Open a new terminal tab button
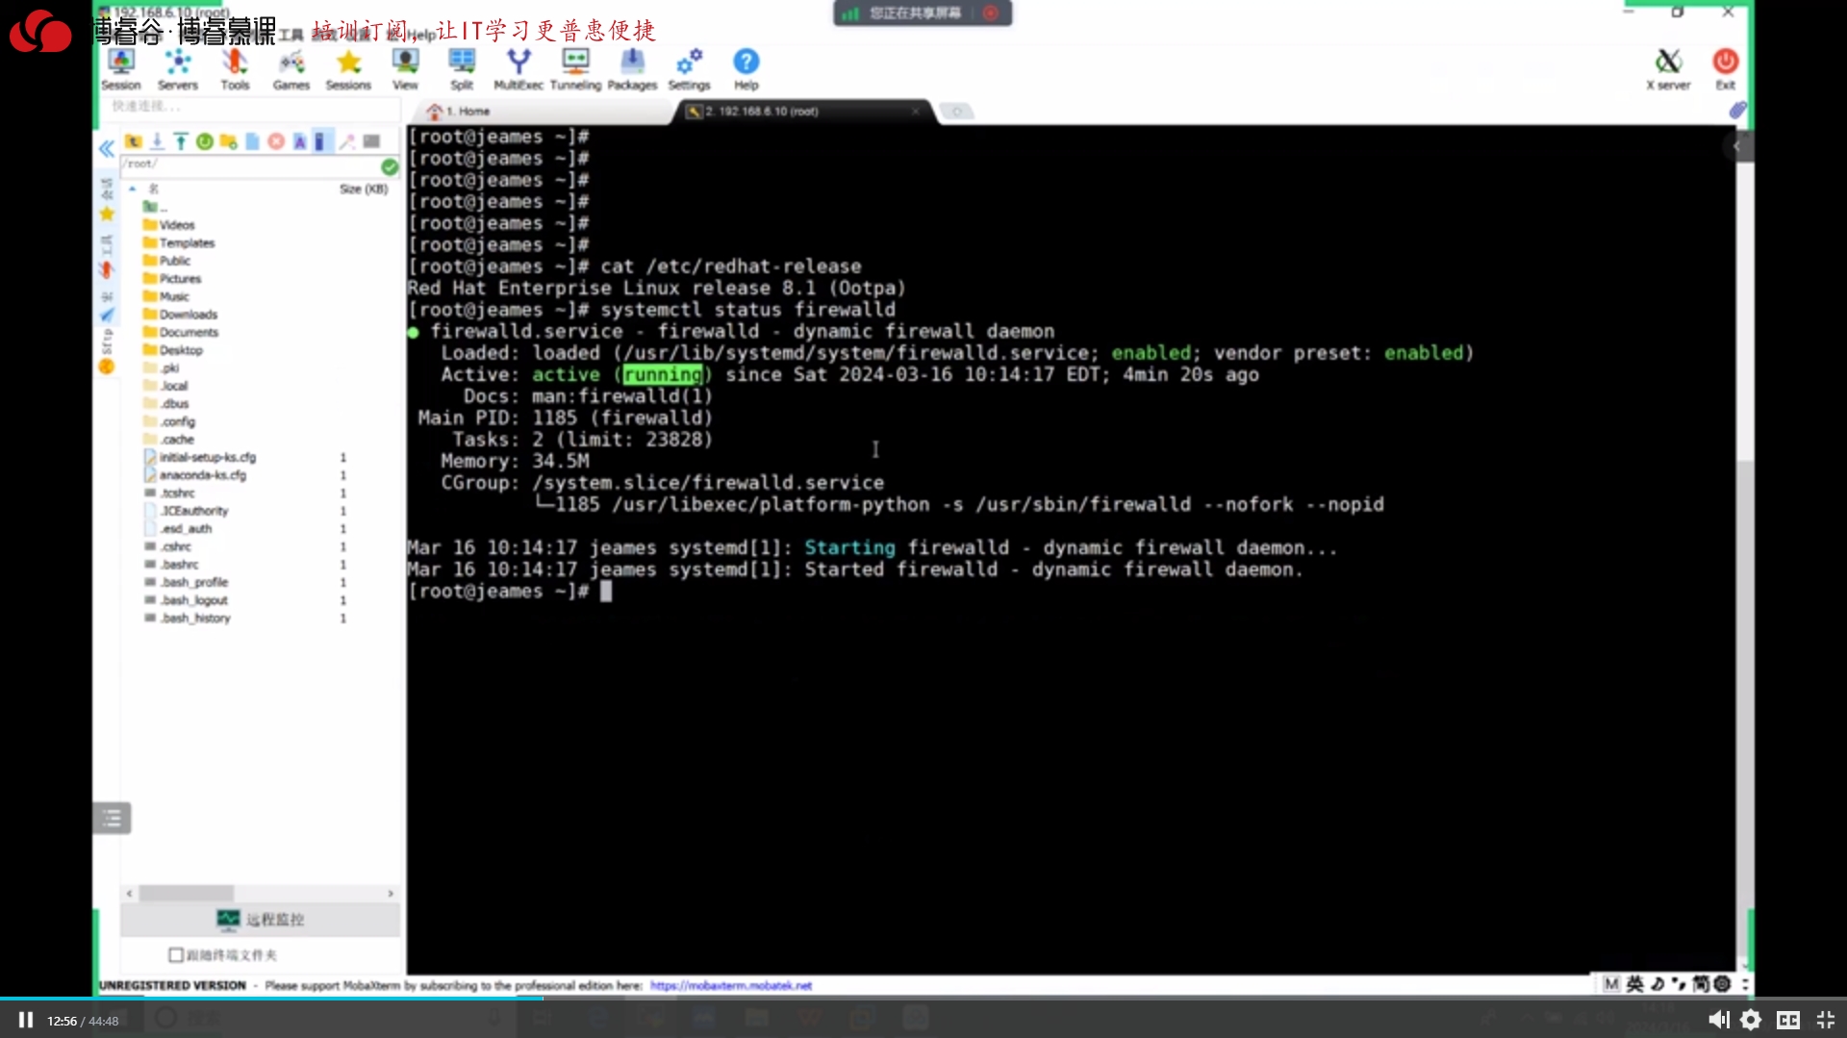The image size is (1847, 1038). coord(956,112)
